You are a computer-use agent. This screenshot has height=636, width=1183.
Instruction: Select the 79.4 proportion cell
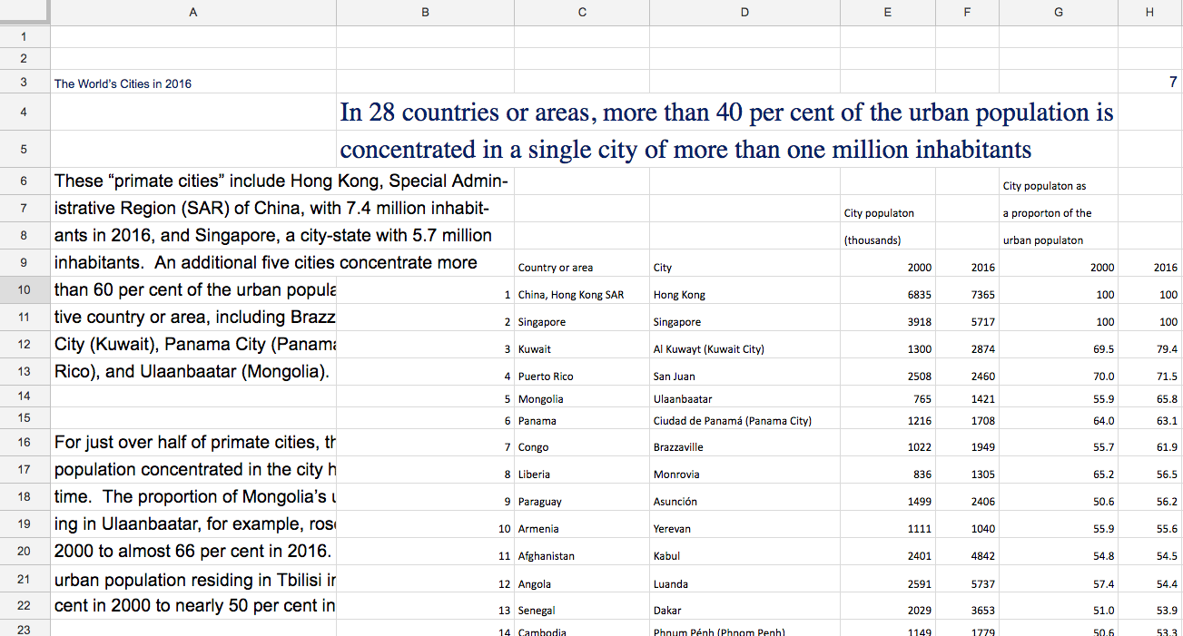1166,349
